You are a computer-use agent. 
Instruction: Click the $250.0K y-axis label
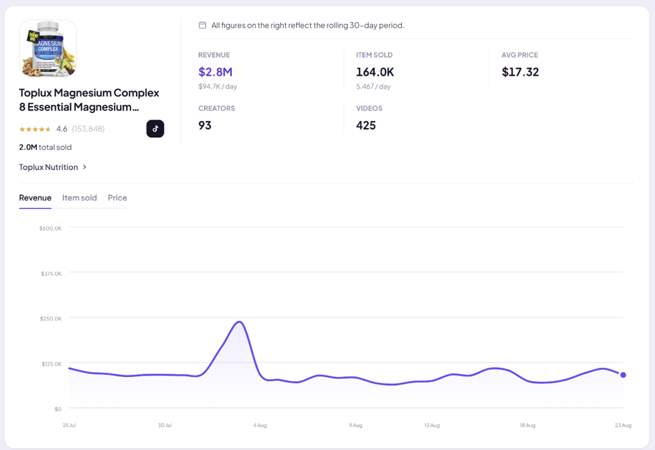tap(51, 318)
